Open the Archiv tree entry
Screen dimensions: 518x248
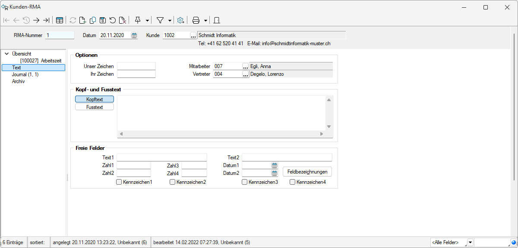(x=18, y=81)
